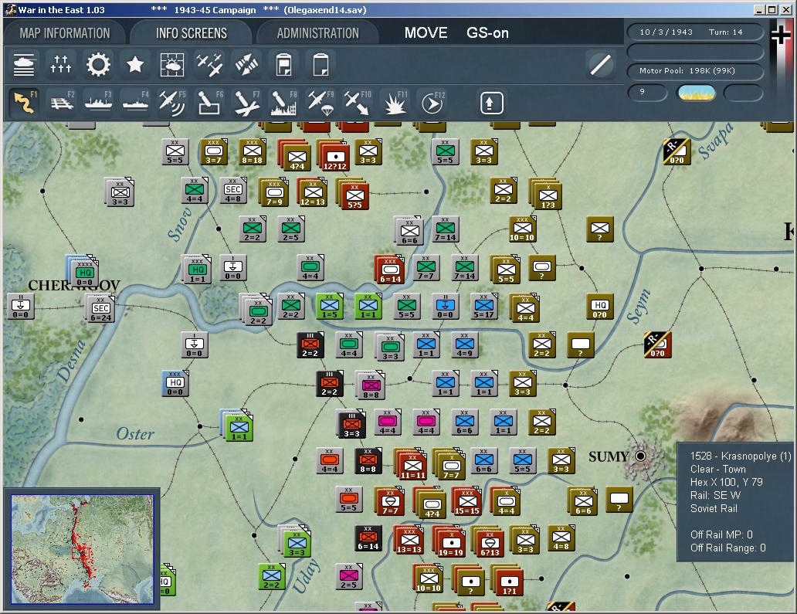Click the up-arrow box button
Viewport: 797px width, 614px height.
[x=491, y=103]
